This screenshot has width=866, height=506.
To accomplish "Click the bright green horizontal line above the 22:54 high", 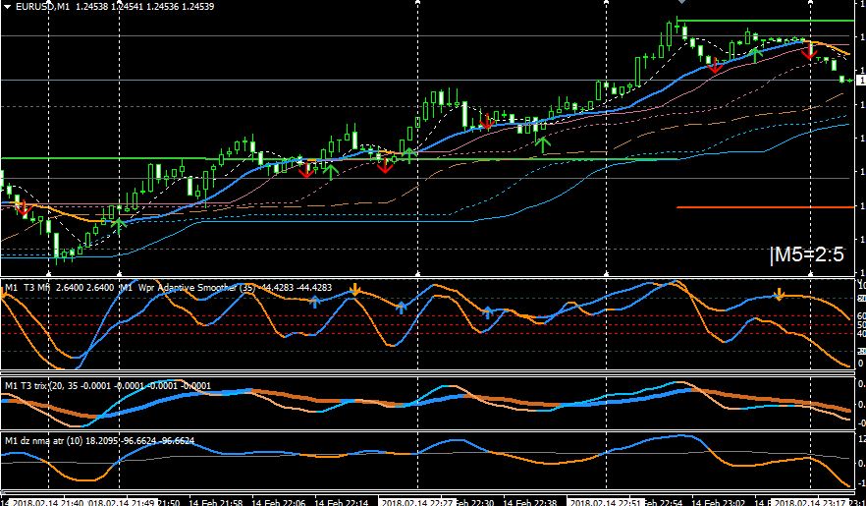I will point(766,21).
